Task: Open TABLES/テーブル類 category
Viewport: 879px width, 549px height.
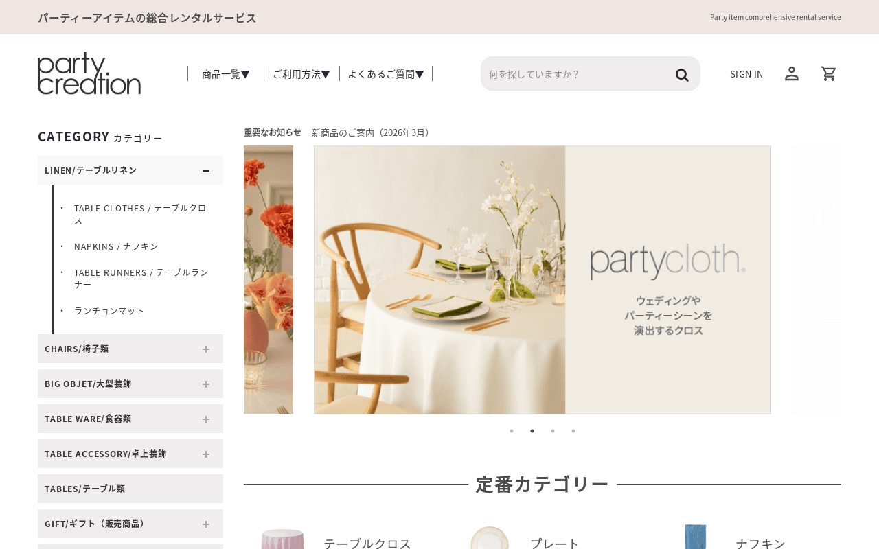Action: coord(130,489)
